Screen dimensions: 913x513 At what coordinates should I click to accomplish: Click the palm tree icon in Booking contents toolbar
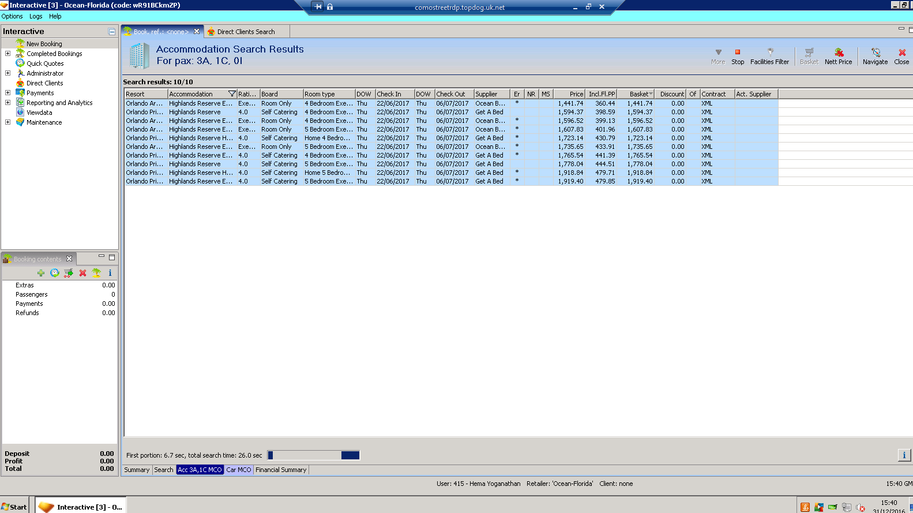point(96,273)
